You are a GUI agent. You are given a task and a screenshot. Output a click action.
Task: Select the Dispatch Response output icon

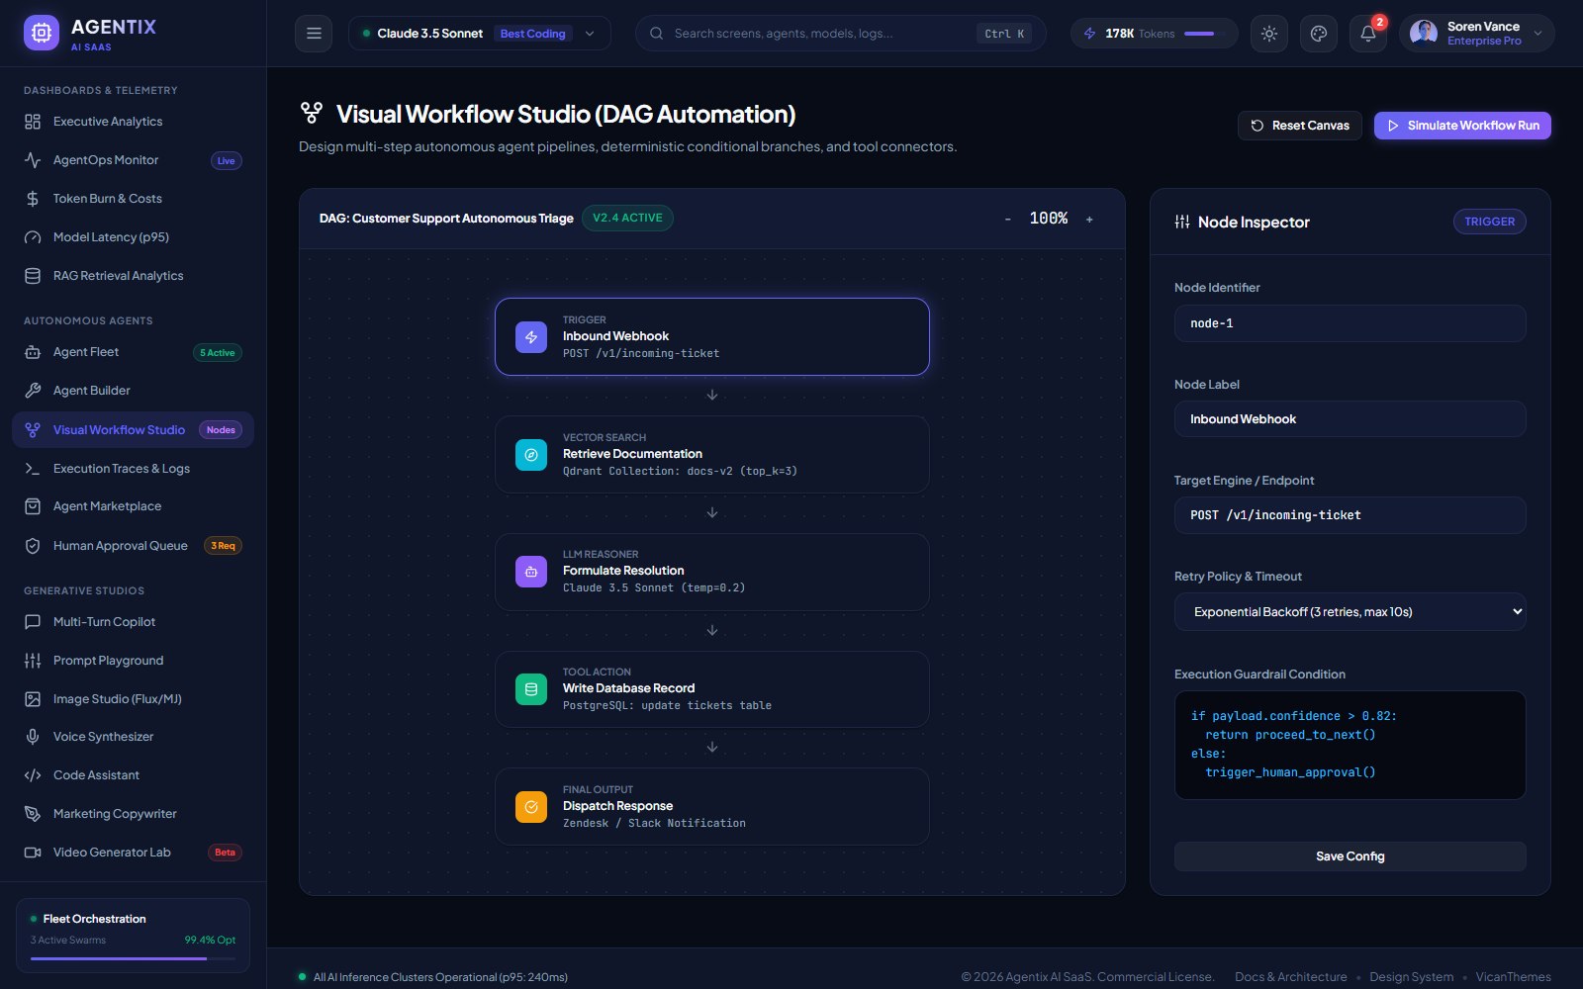(x=531, y=807)
